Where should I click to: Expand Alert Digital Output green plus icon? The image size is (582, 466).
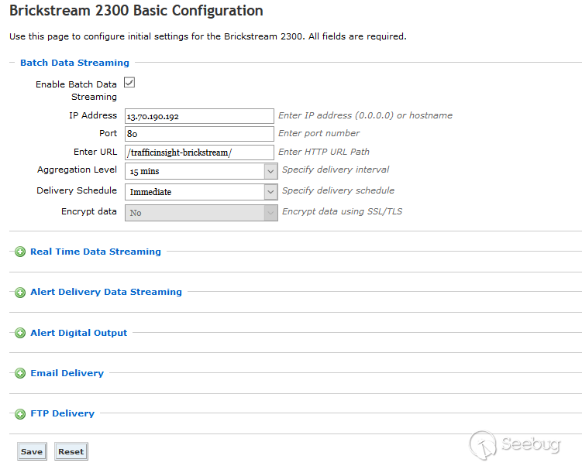coord(20,333)
